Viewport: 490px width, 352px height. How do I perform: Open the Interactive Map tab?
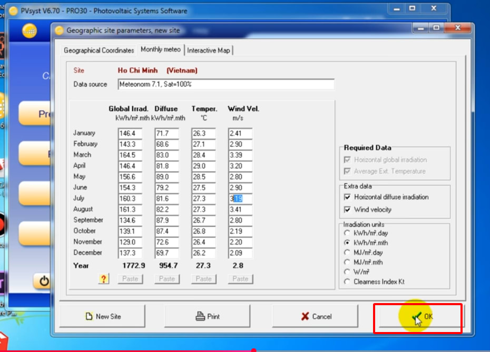pyautogui.click(x=209, y=50)
